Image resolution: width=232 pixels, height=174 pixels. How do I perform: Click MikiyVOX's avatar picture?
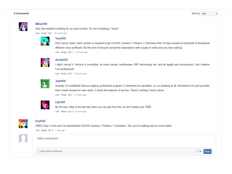[x=23, y=27]
